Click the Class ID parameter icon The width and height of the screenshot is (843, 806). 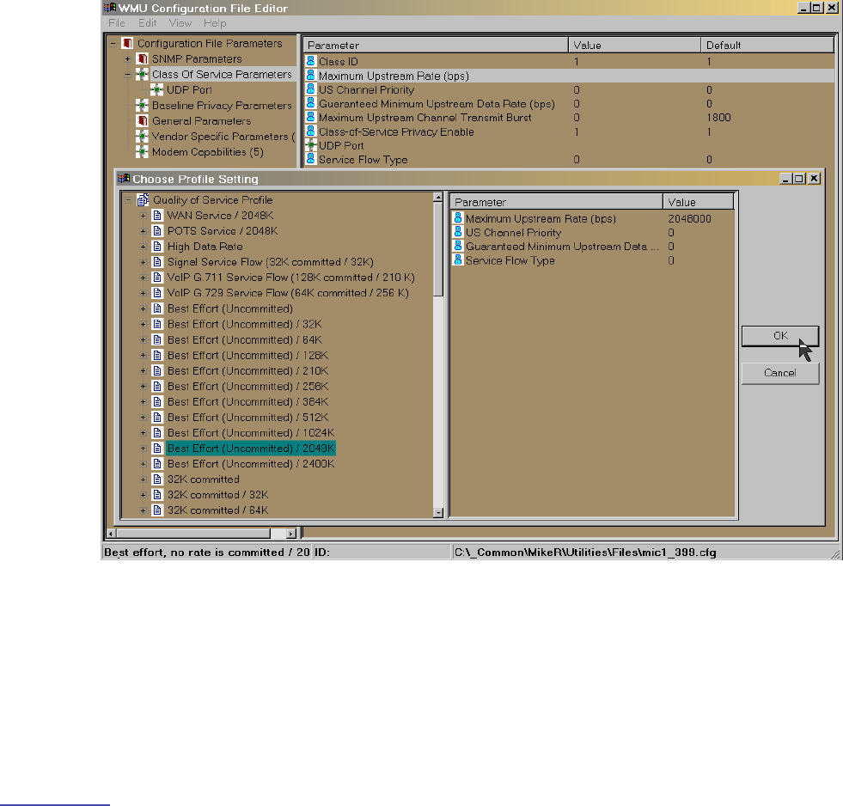click(311, 61)
